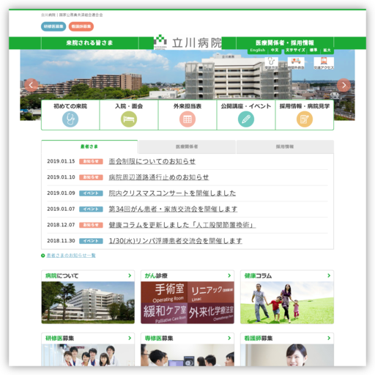Click the chevron on 専修医募集 card
375x375 pixels.
(229, 338)
